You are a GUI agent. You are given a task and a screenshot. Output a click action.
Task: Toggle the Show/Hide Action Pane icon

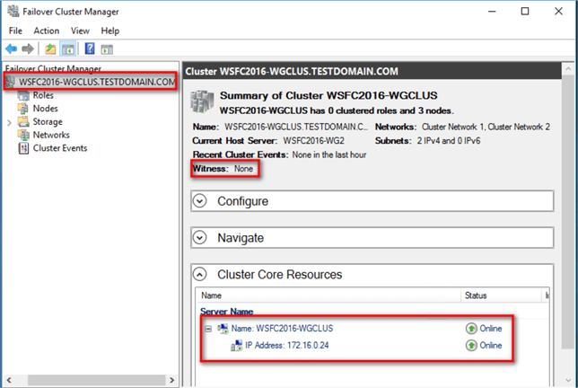[x=107, y=49]
